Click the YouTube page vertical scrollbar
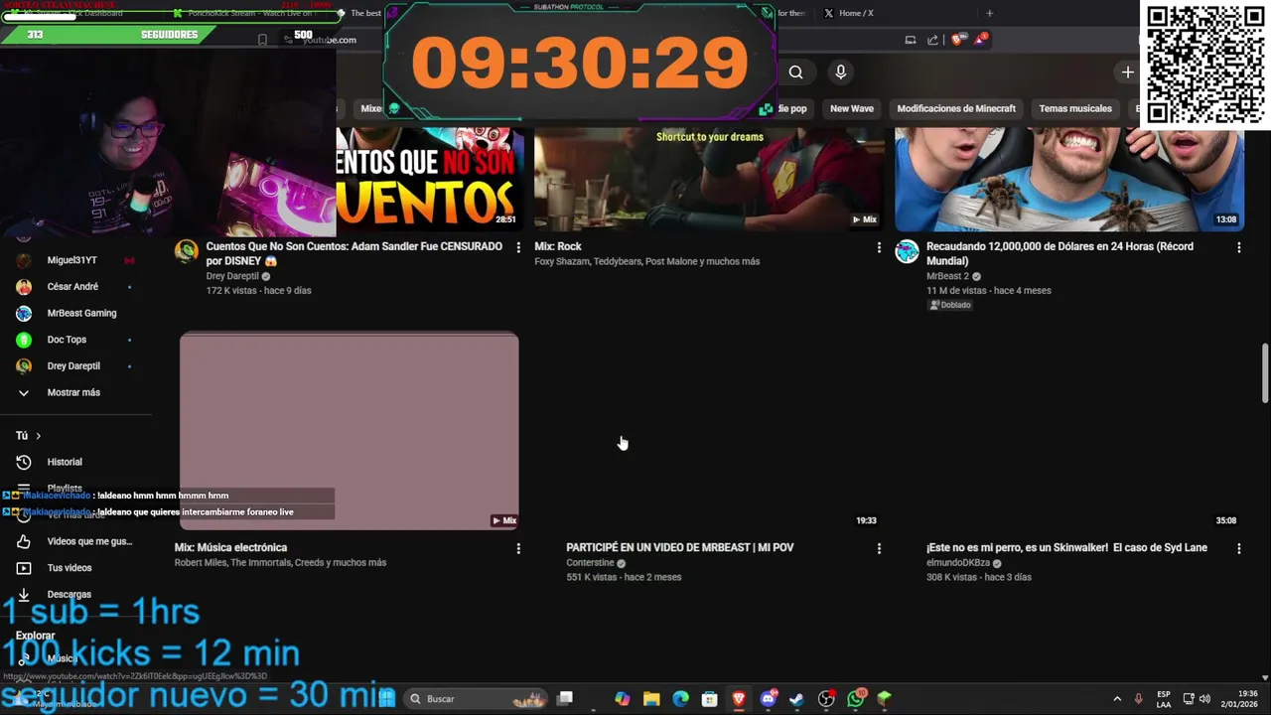 [x=1264, y=374]
